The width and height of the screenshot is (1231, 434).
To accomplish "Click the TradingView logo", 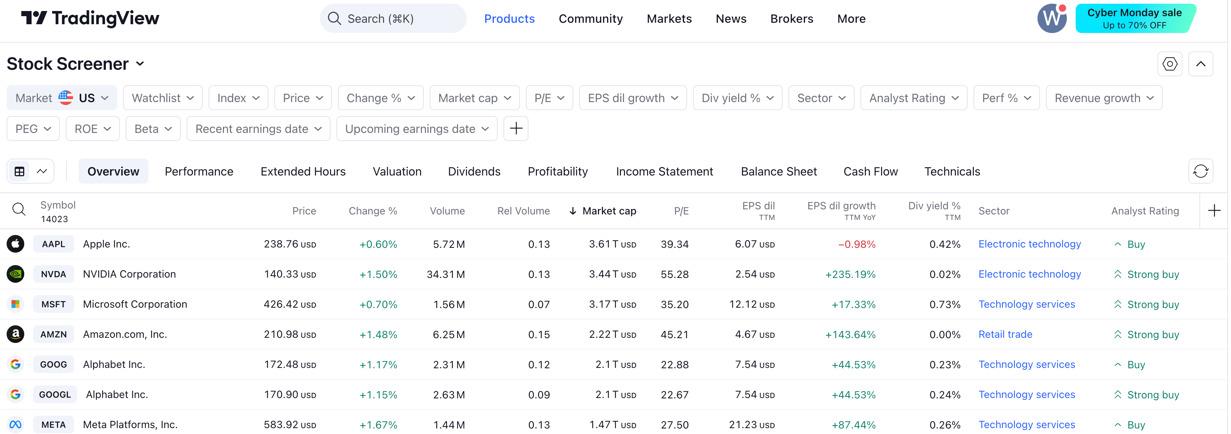I will 90,18.
